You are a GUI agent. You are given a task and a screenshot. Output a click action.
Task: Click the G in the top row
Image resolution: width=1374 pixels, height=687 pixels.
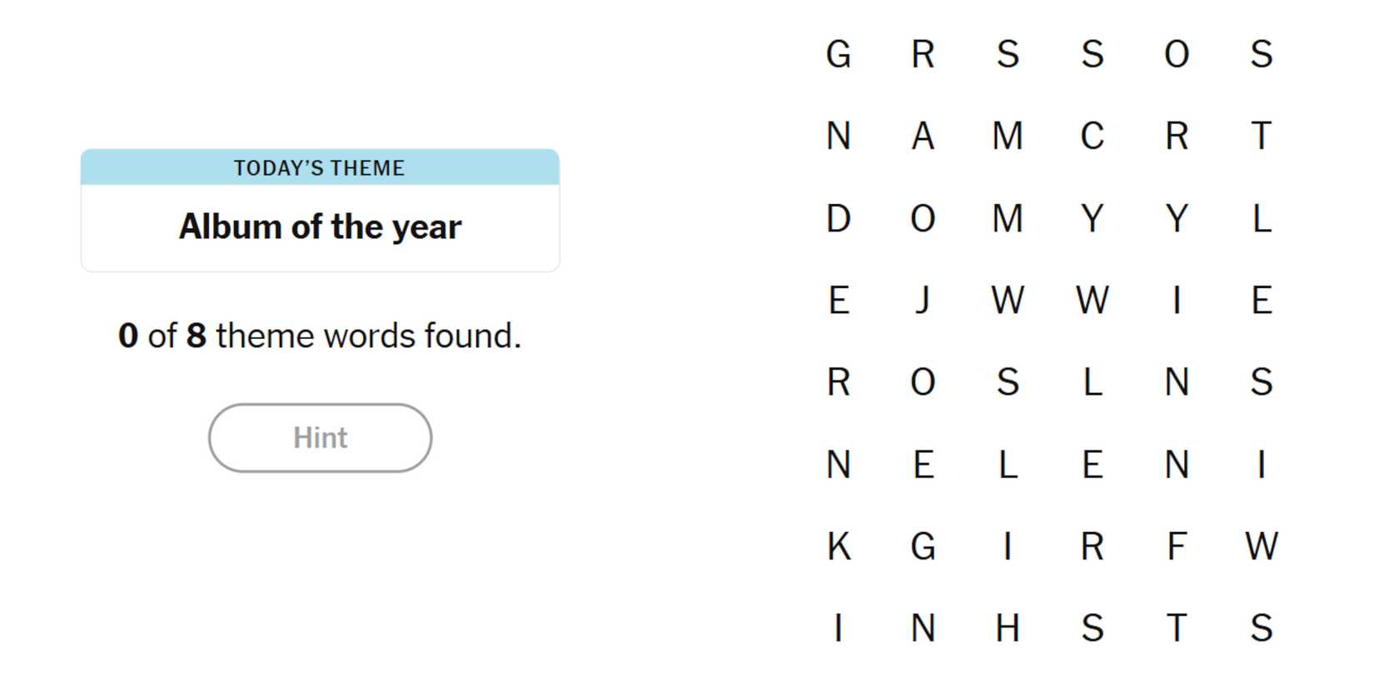pos(839,54)
